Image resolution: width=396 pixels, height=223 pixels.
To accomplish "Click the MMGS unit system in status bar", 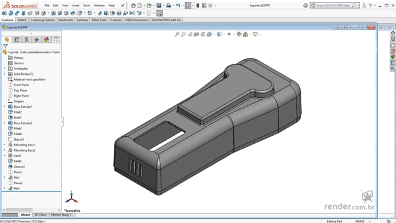I will pos(359,221).
